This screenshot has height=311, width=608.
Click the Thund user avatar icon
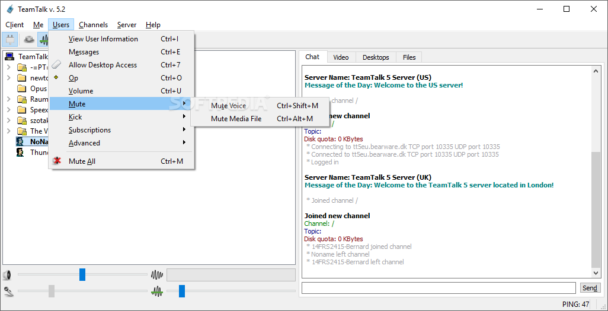(20, 153)
